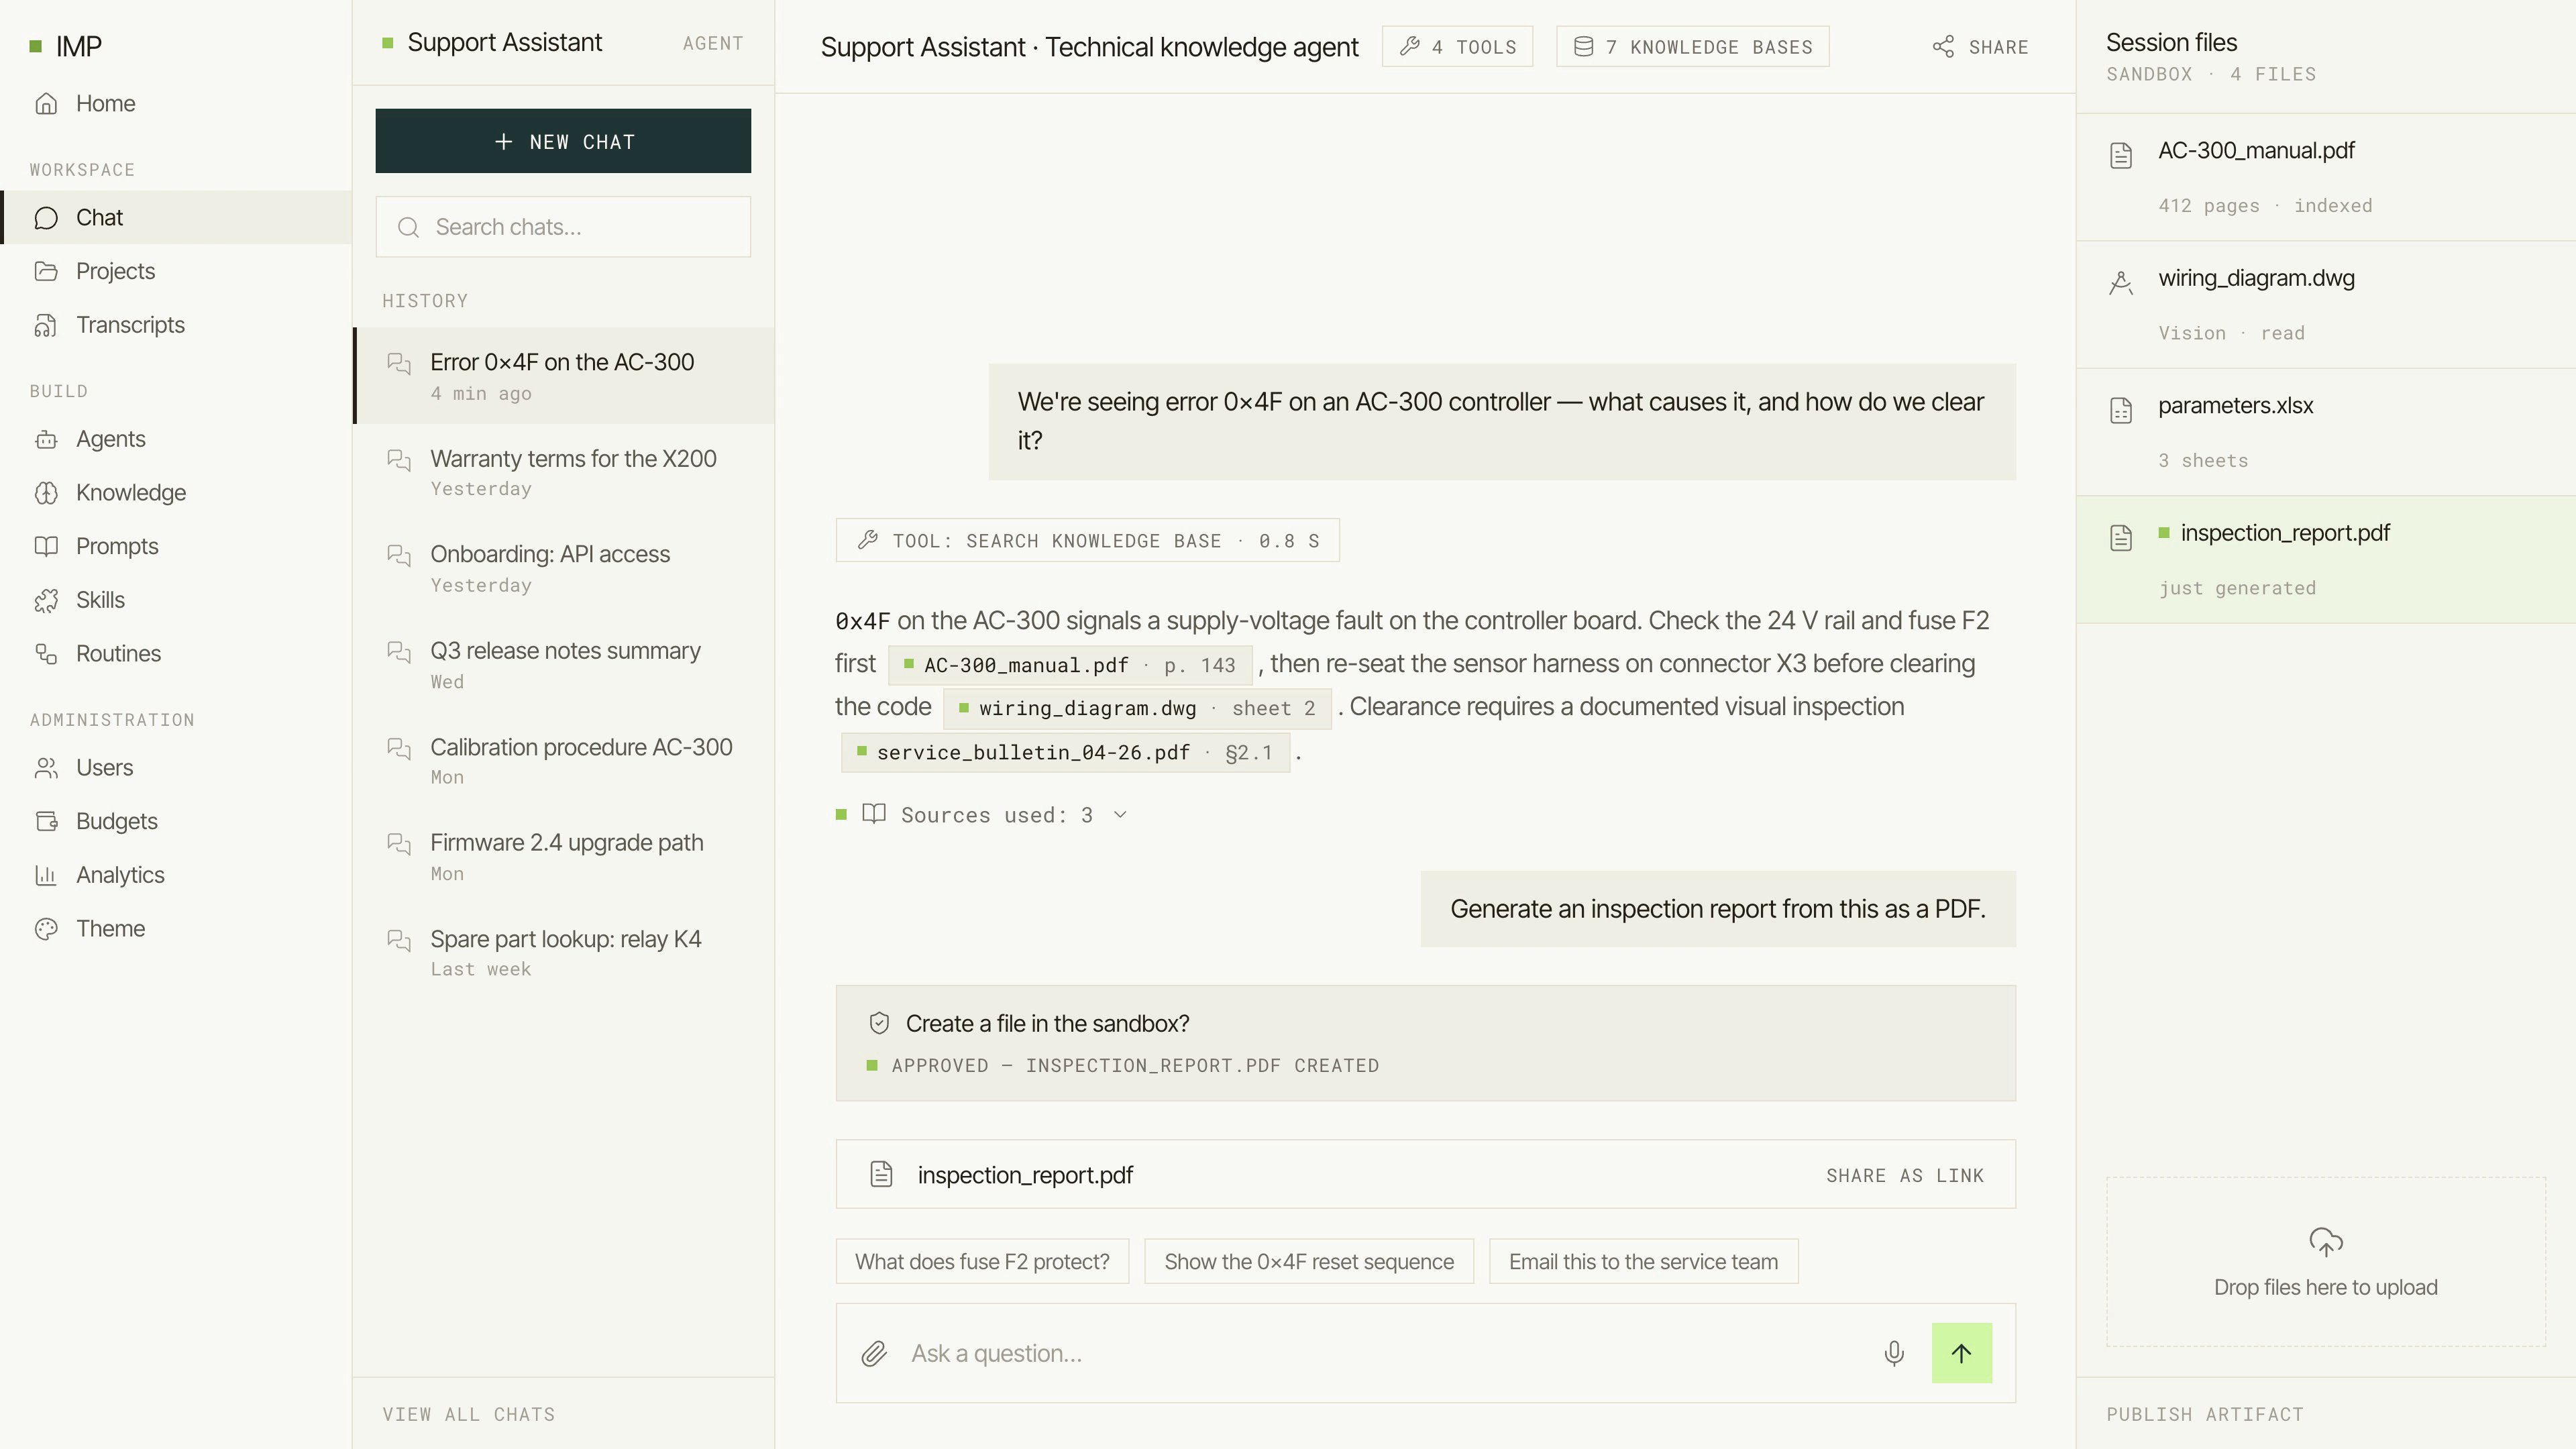Click Share as Link on the report
Screen dimensions: 2576x1449
coord(1905,1176)
